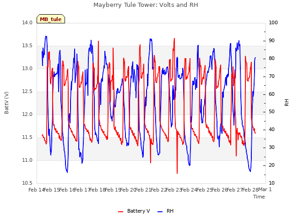Screen dimensions: 293x220
Task: Toggle the Battery V legend entry
Action: pos(134,211)
